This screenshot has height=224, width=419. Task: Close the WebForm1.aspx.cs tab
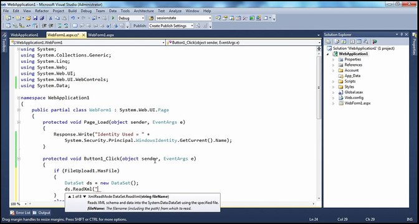84,35
